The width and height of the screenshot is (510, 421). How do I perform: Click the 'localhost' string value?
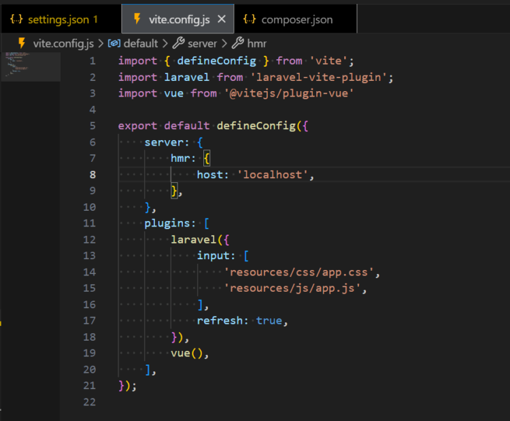pos(273,175)
